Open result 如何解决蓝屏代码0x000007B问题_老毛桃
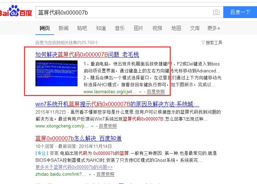Screen dimensions: 257x184 87,54
